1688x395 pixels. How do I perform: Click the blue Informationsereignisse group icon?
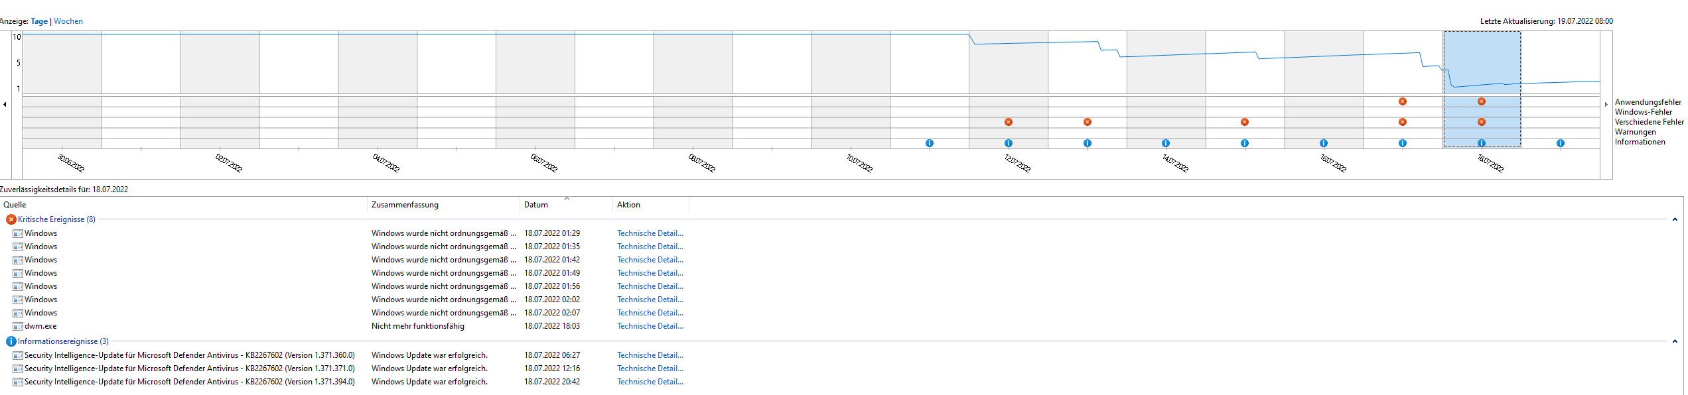point(11,341)
